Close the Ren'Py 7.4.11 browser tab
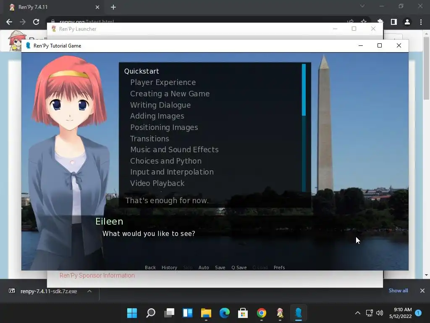 [x=97, y=7]
